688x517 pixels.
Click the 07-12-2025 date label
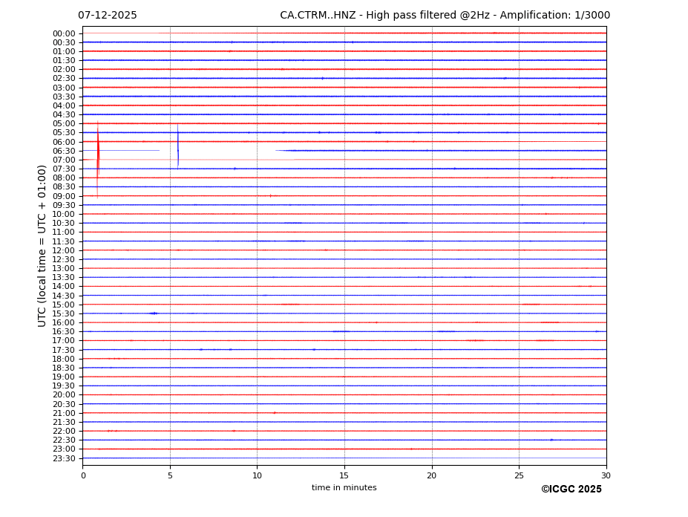108,16
